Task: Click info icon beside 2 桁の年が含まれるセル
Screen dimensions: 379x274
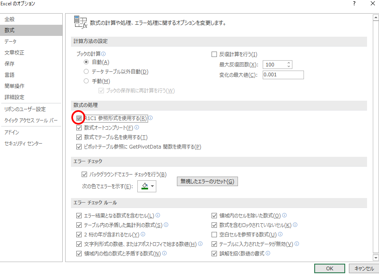Action: tap(143, 234)
